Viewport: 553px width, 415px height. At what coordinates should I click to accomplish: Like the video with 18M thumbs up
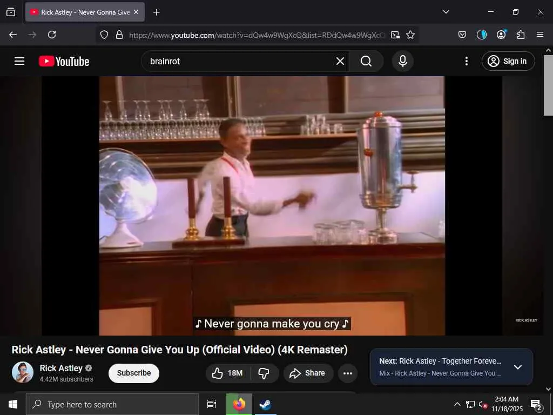pyautogui.click(x=228, y=373)
